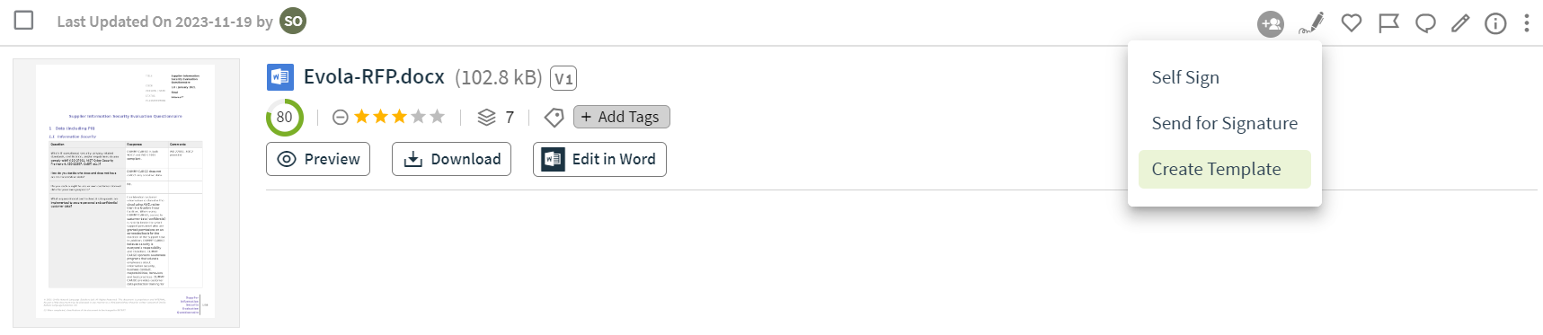Screen dimensions: 1543x335
Task: Tick the document selection checkbox
Action: [24, 20]
